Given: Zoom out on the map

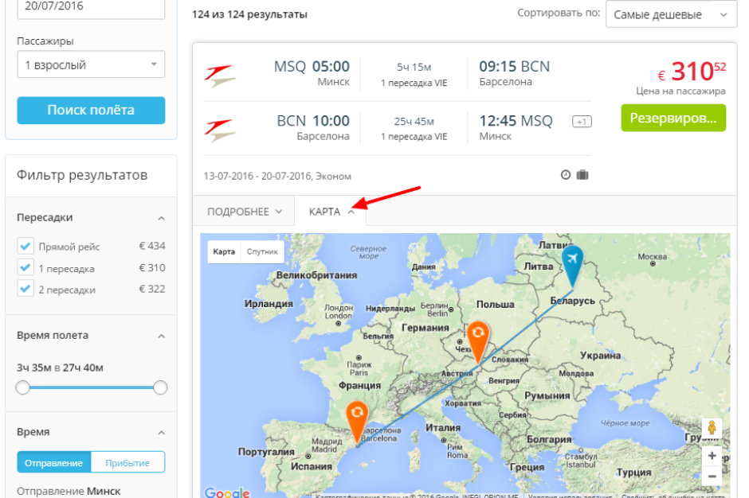Looking at the screenshot, I should (712, 476).
